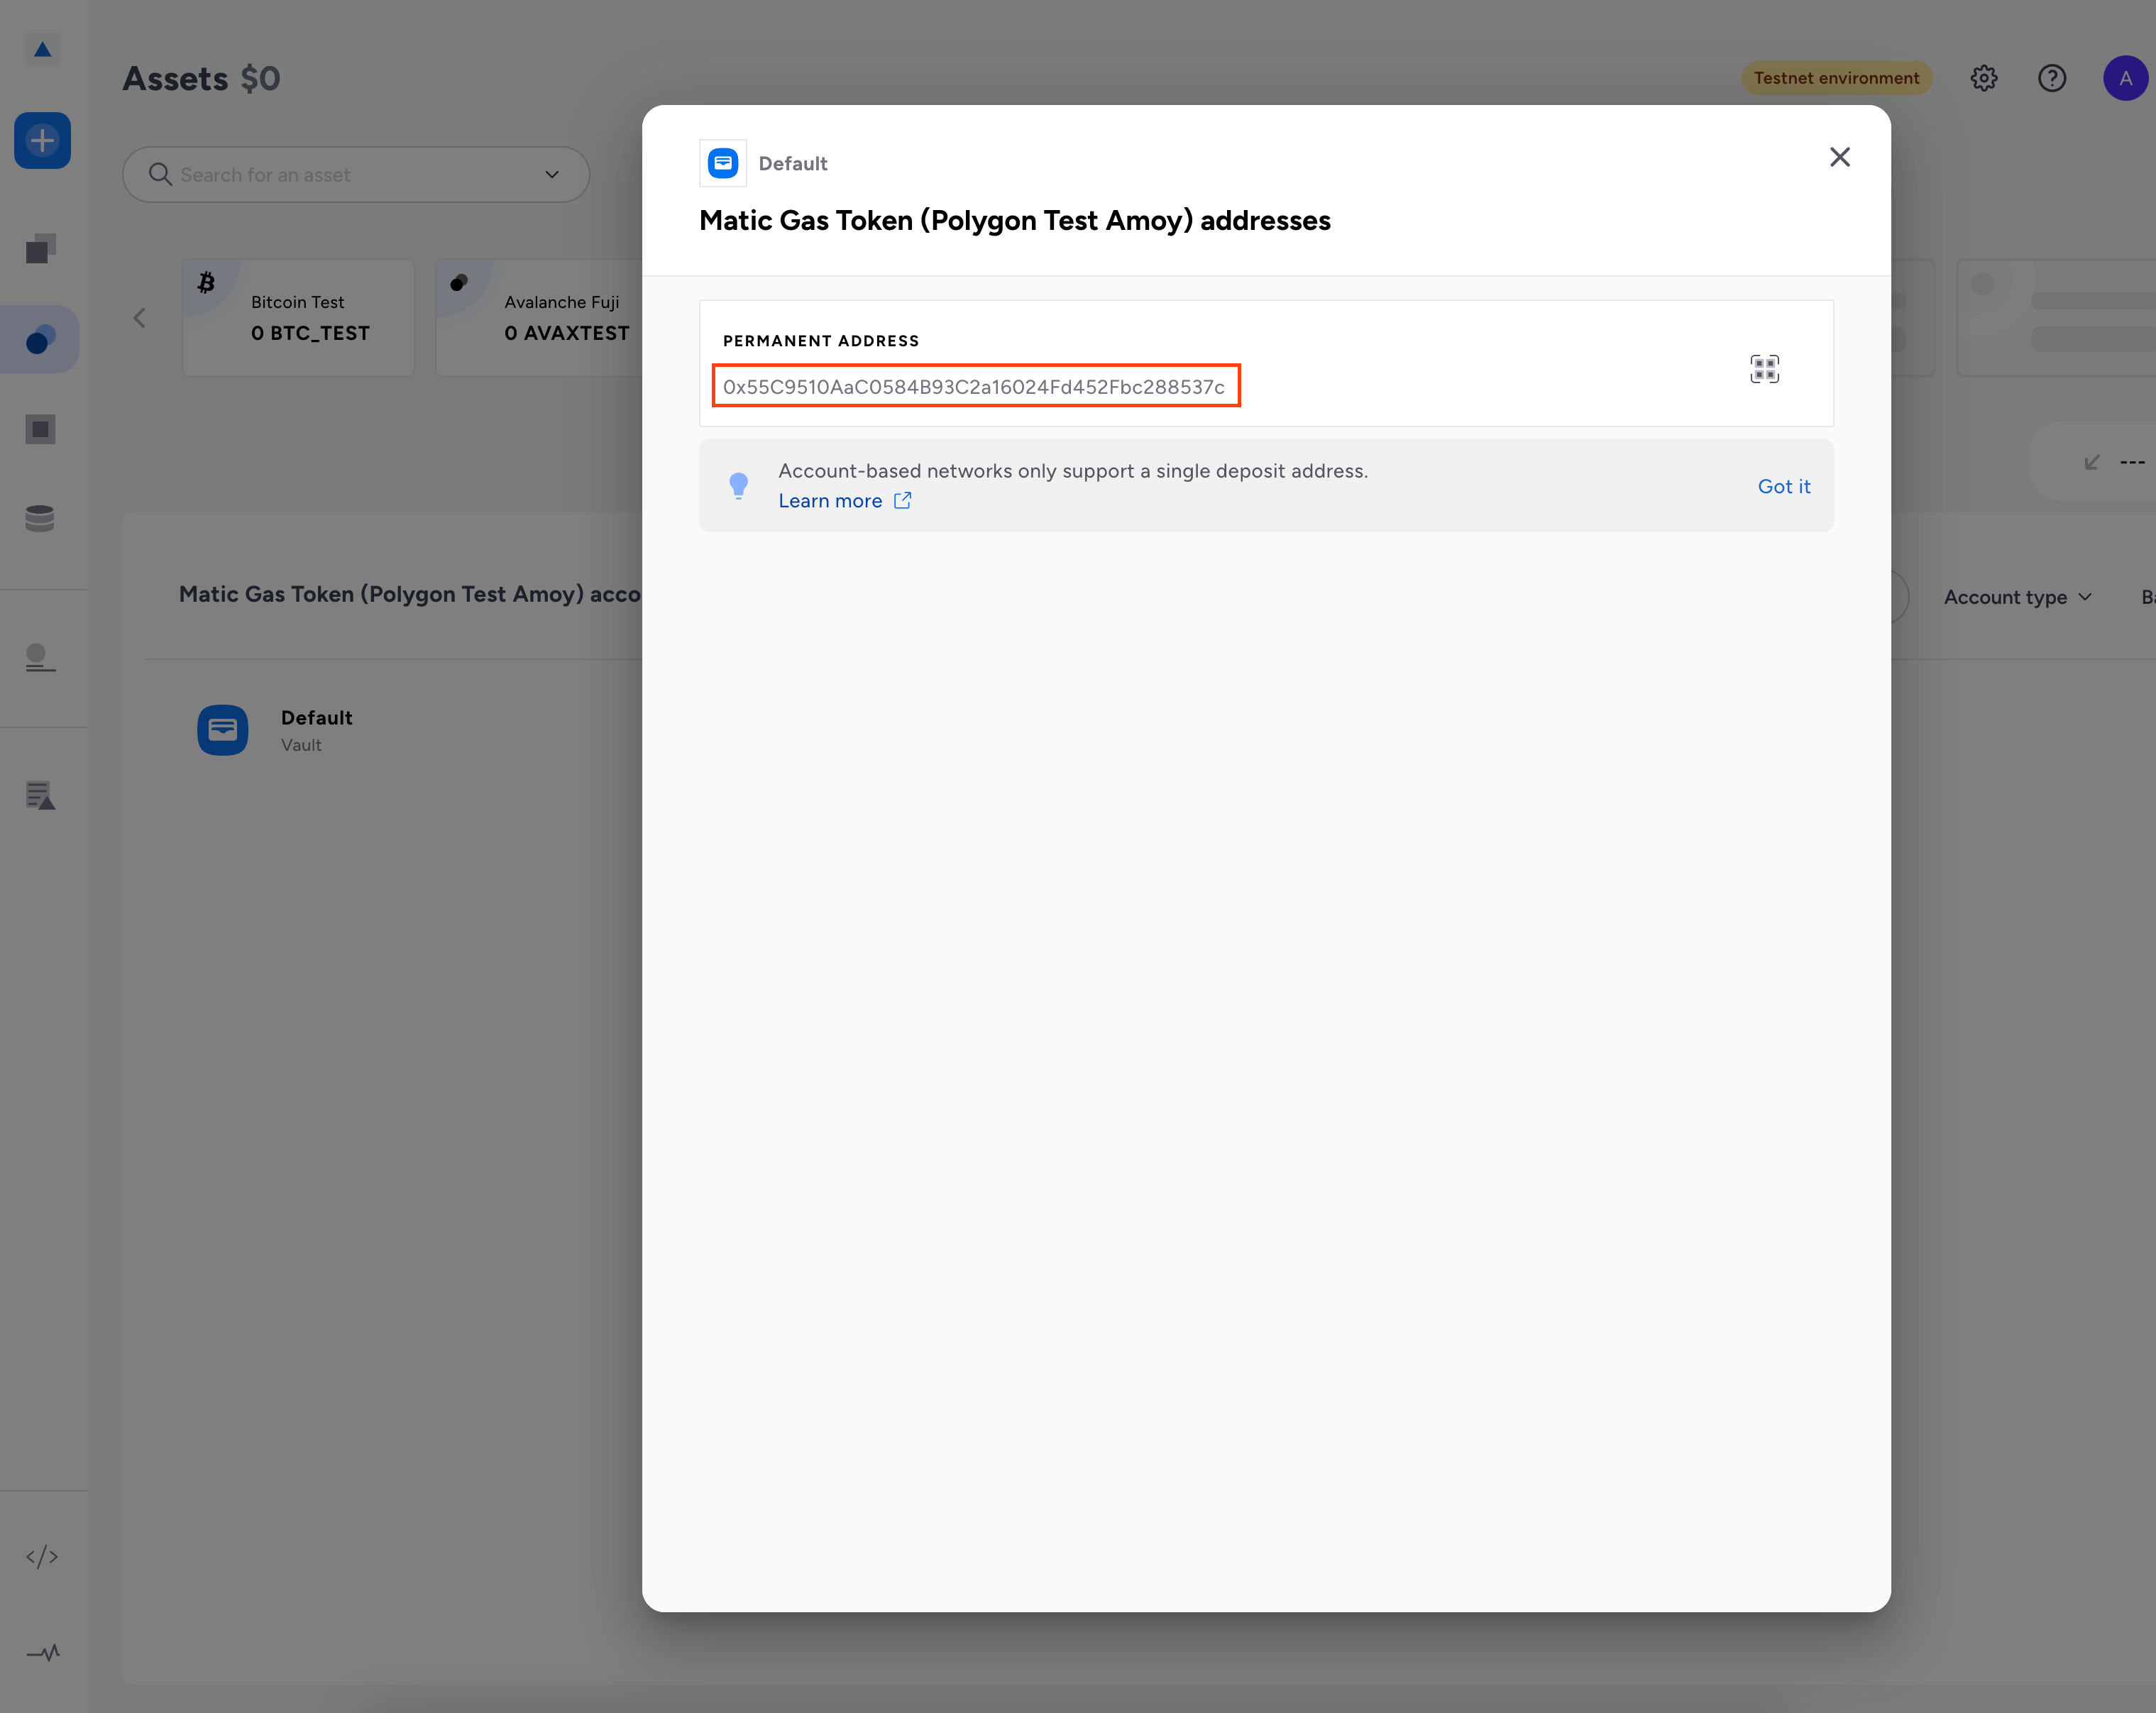Click the triangle logo at top of sidebar

tap(43, 48)
